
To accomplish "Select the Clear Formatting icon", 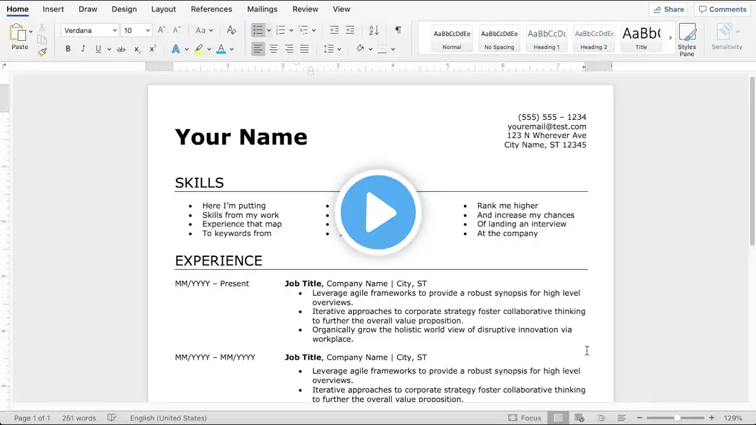I will [x=232, y=30].
